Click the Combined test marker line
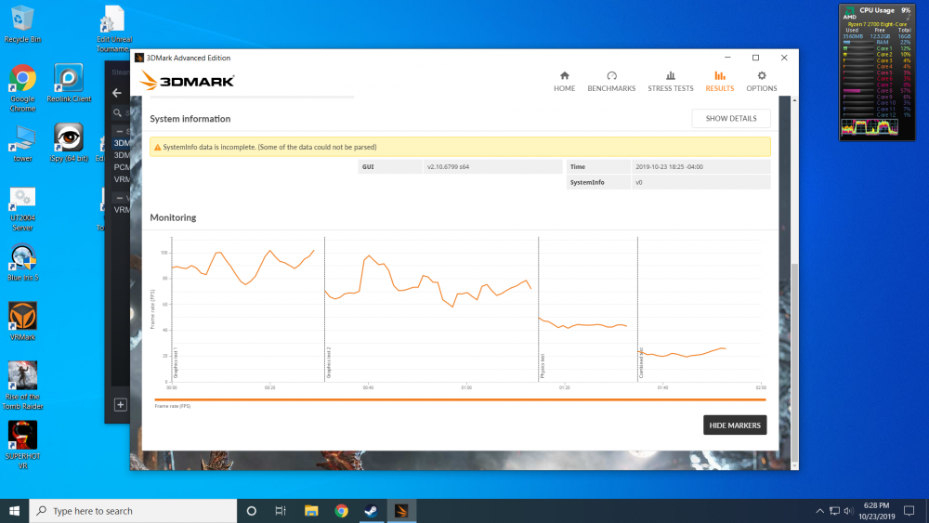Viewport: 929px width, 523px height. pyautogui.click(x=637, y=308)
